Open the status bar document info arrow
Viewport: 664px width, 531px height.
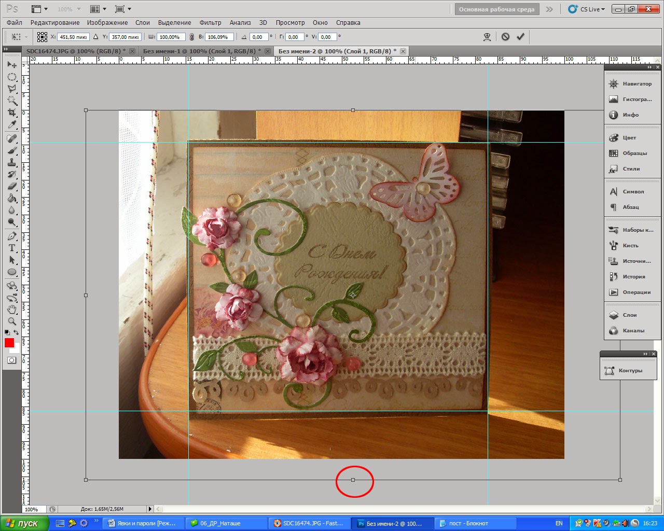tap(150, 509)
